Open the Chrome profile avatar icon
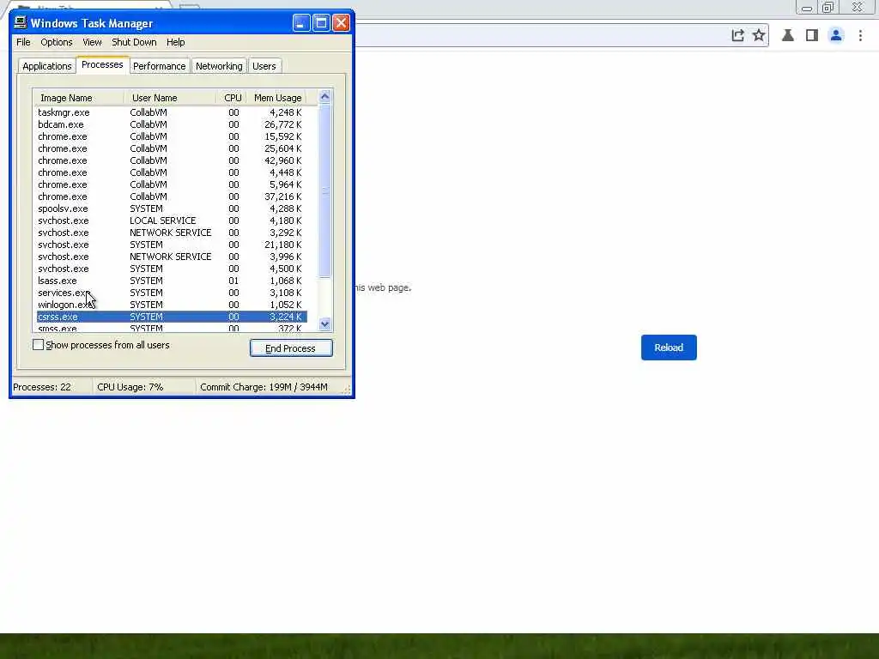The width and height of the screenshot is (879, 659). (x=836, y=35)
